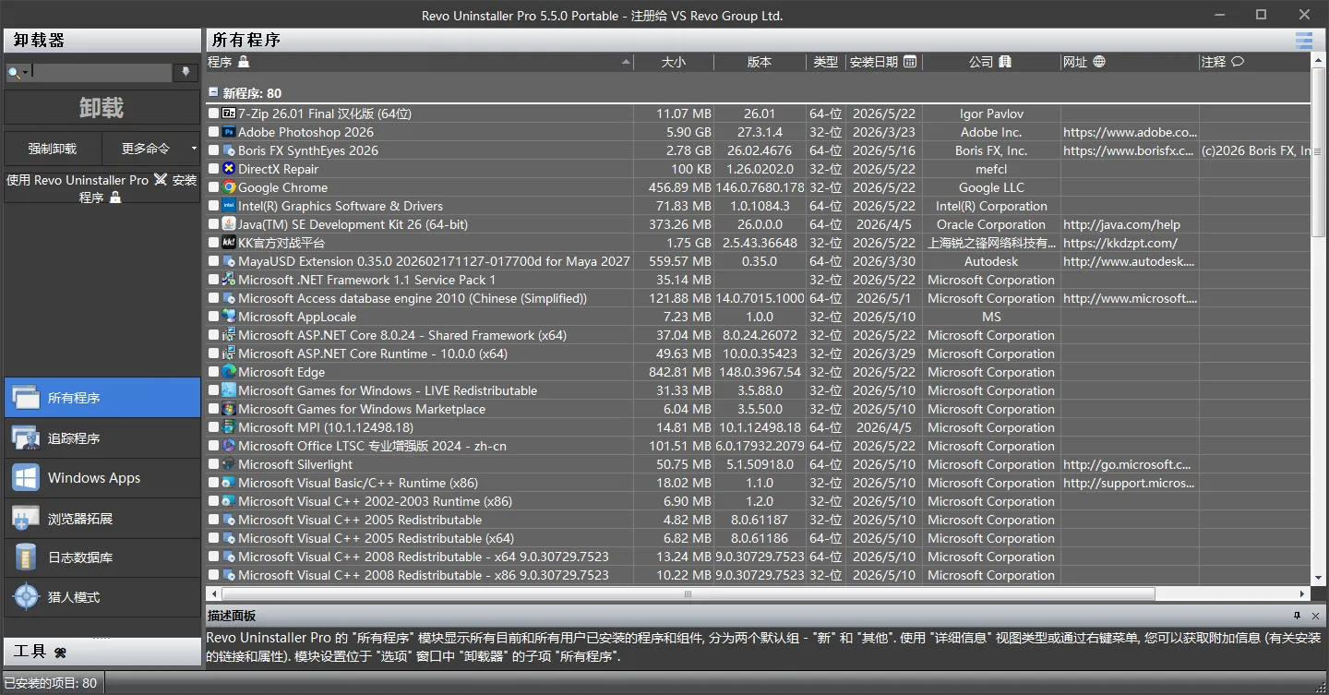This screenshot has height=695, width=1329.
Task: Click the DirectX Repair program icon
Action: click(x=229, y=169)
